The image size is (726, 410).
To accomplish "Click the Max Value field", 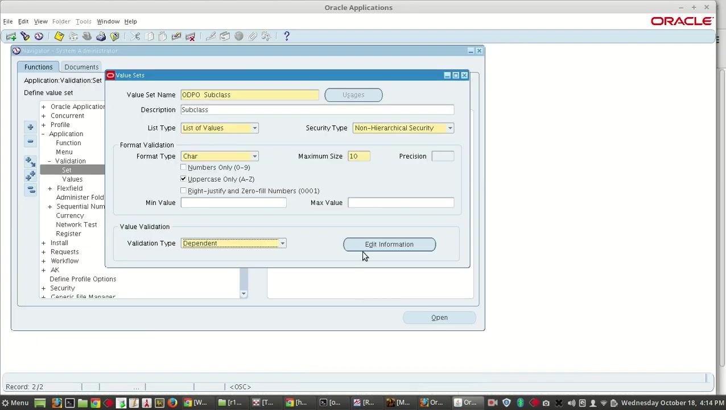I will coord(401,203).
